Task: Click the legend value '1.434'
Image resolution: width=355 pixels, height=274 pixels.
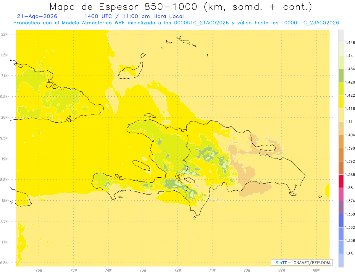Action: coord(350,69)
